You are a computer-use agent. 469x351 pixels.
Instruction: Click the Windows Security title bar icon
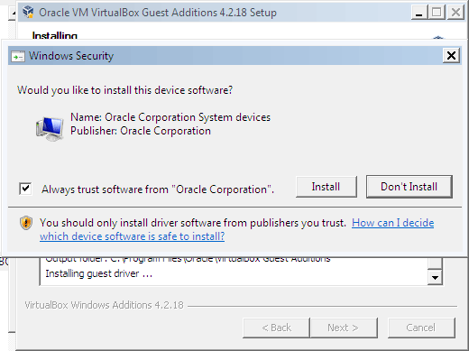click(18, 56)
